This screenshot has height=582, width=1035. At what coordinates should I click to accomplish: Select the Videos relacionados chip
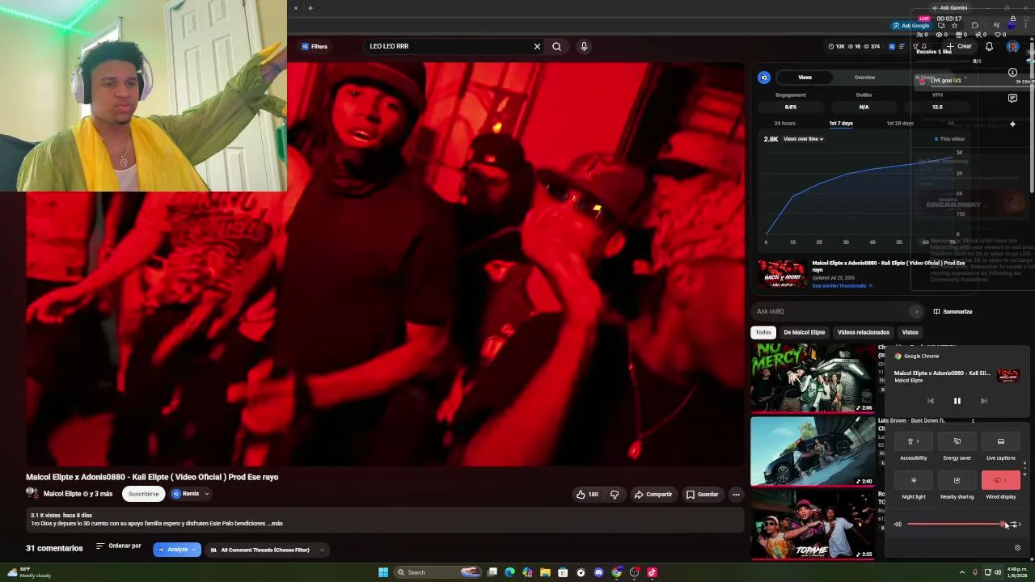coord(864,332)
